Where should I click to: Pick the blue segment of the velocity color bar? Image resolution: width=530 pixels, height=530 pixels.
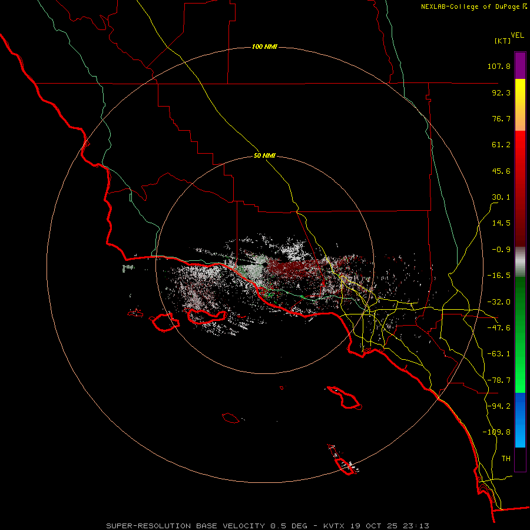tap(520, 420)
